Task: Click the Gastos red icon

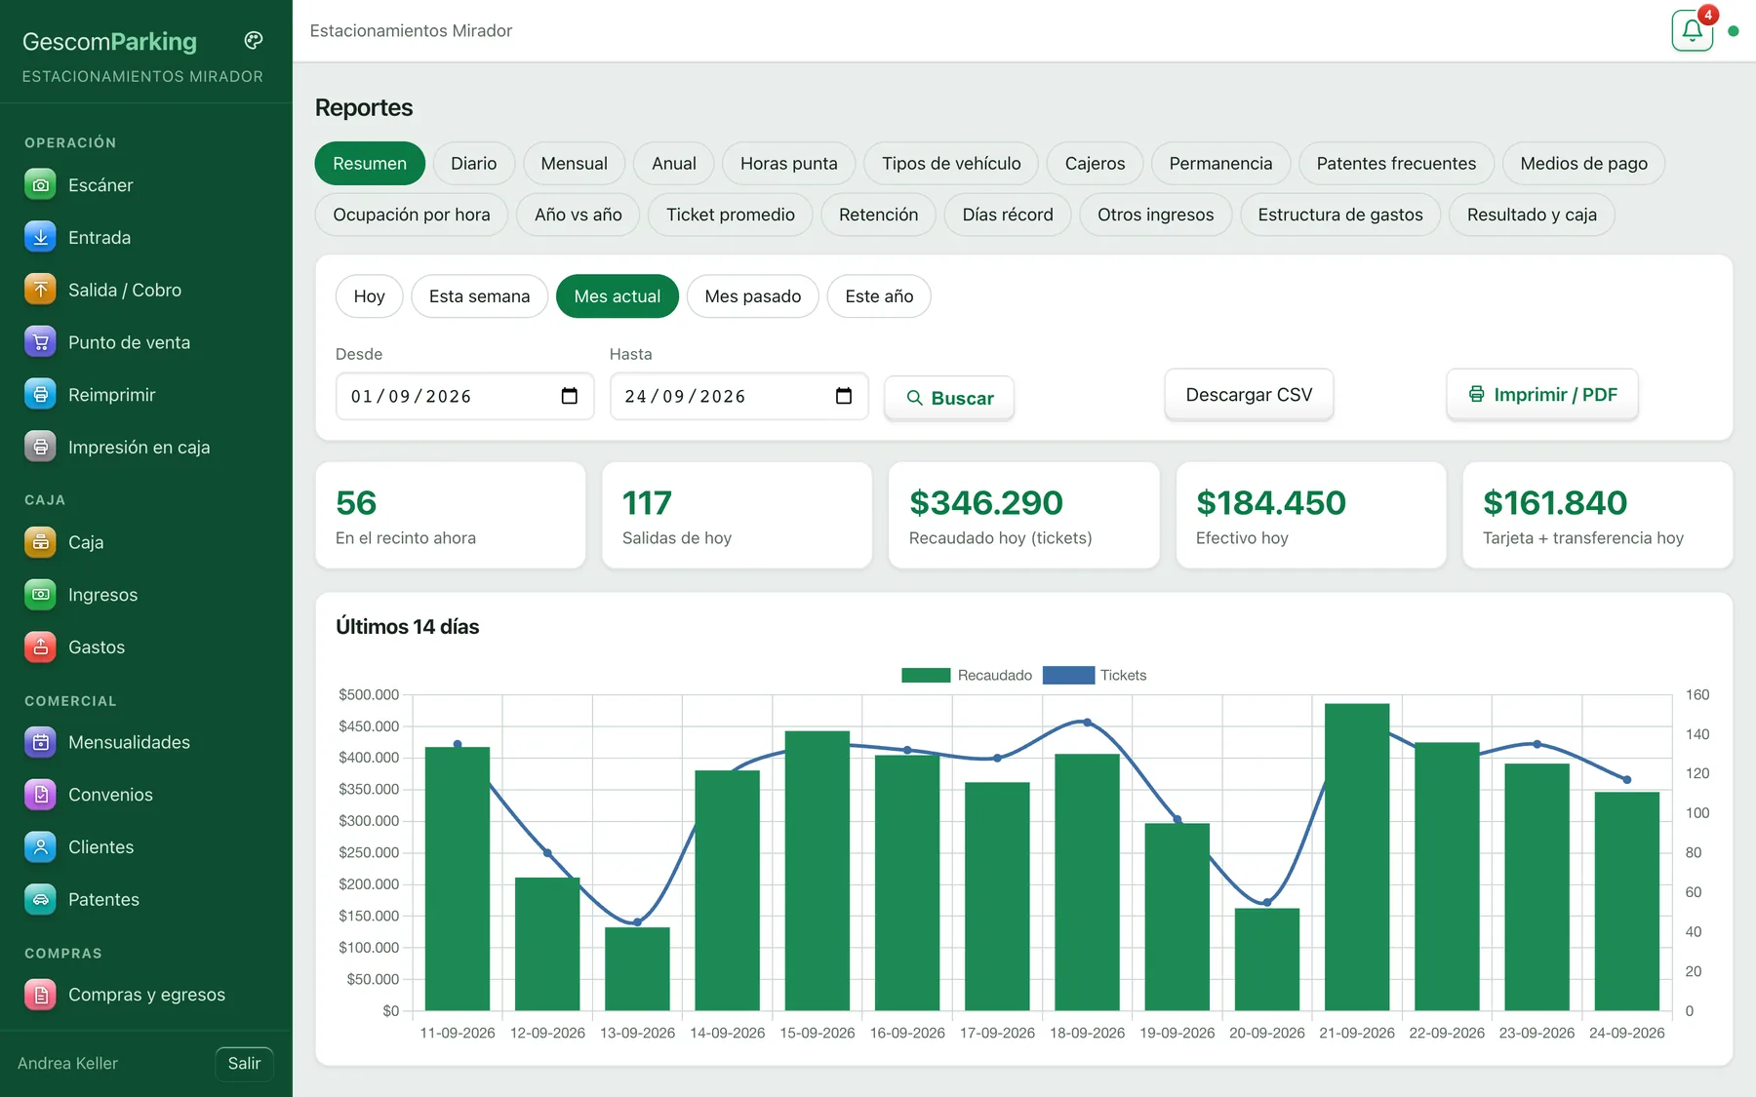Action: click(41, 646)
